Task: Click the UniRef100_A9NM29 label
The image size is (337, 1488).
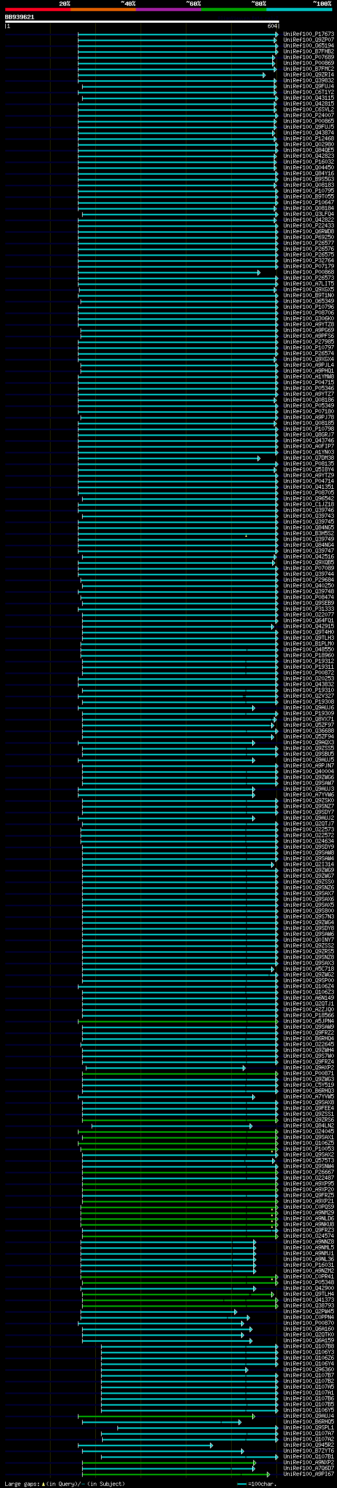Action: (x=309, y=1212)
